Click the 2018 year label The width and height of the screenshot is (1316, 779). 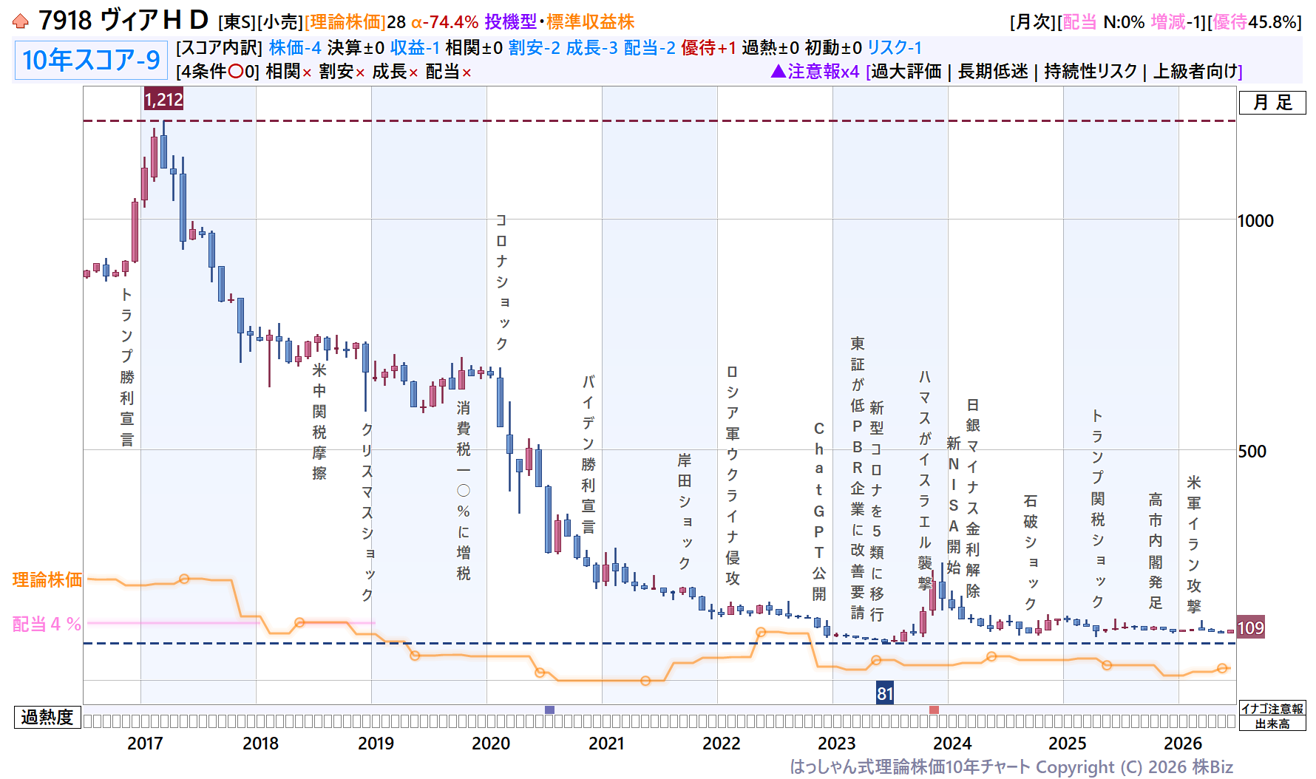point(260,743)
